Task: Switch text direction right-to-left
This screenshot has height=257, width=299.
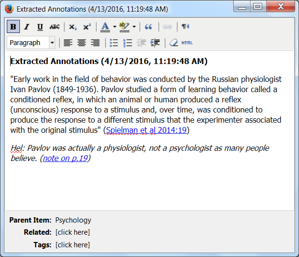Action: tap(185, 27)
